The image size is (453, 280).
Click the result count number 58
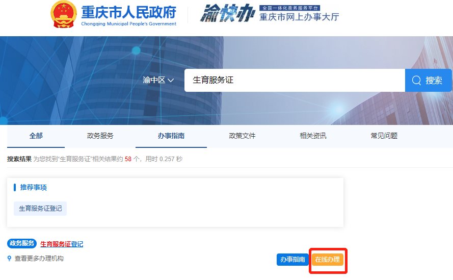coord(128,159)
